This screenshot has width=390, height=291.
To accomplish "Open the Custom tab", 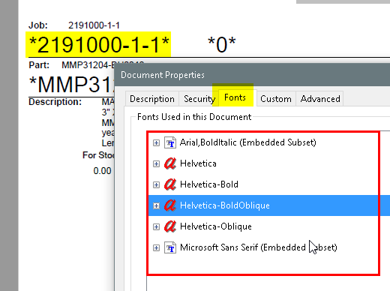I will (x=276, y=99).
